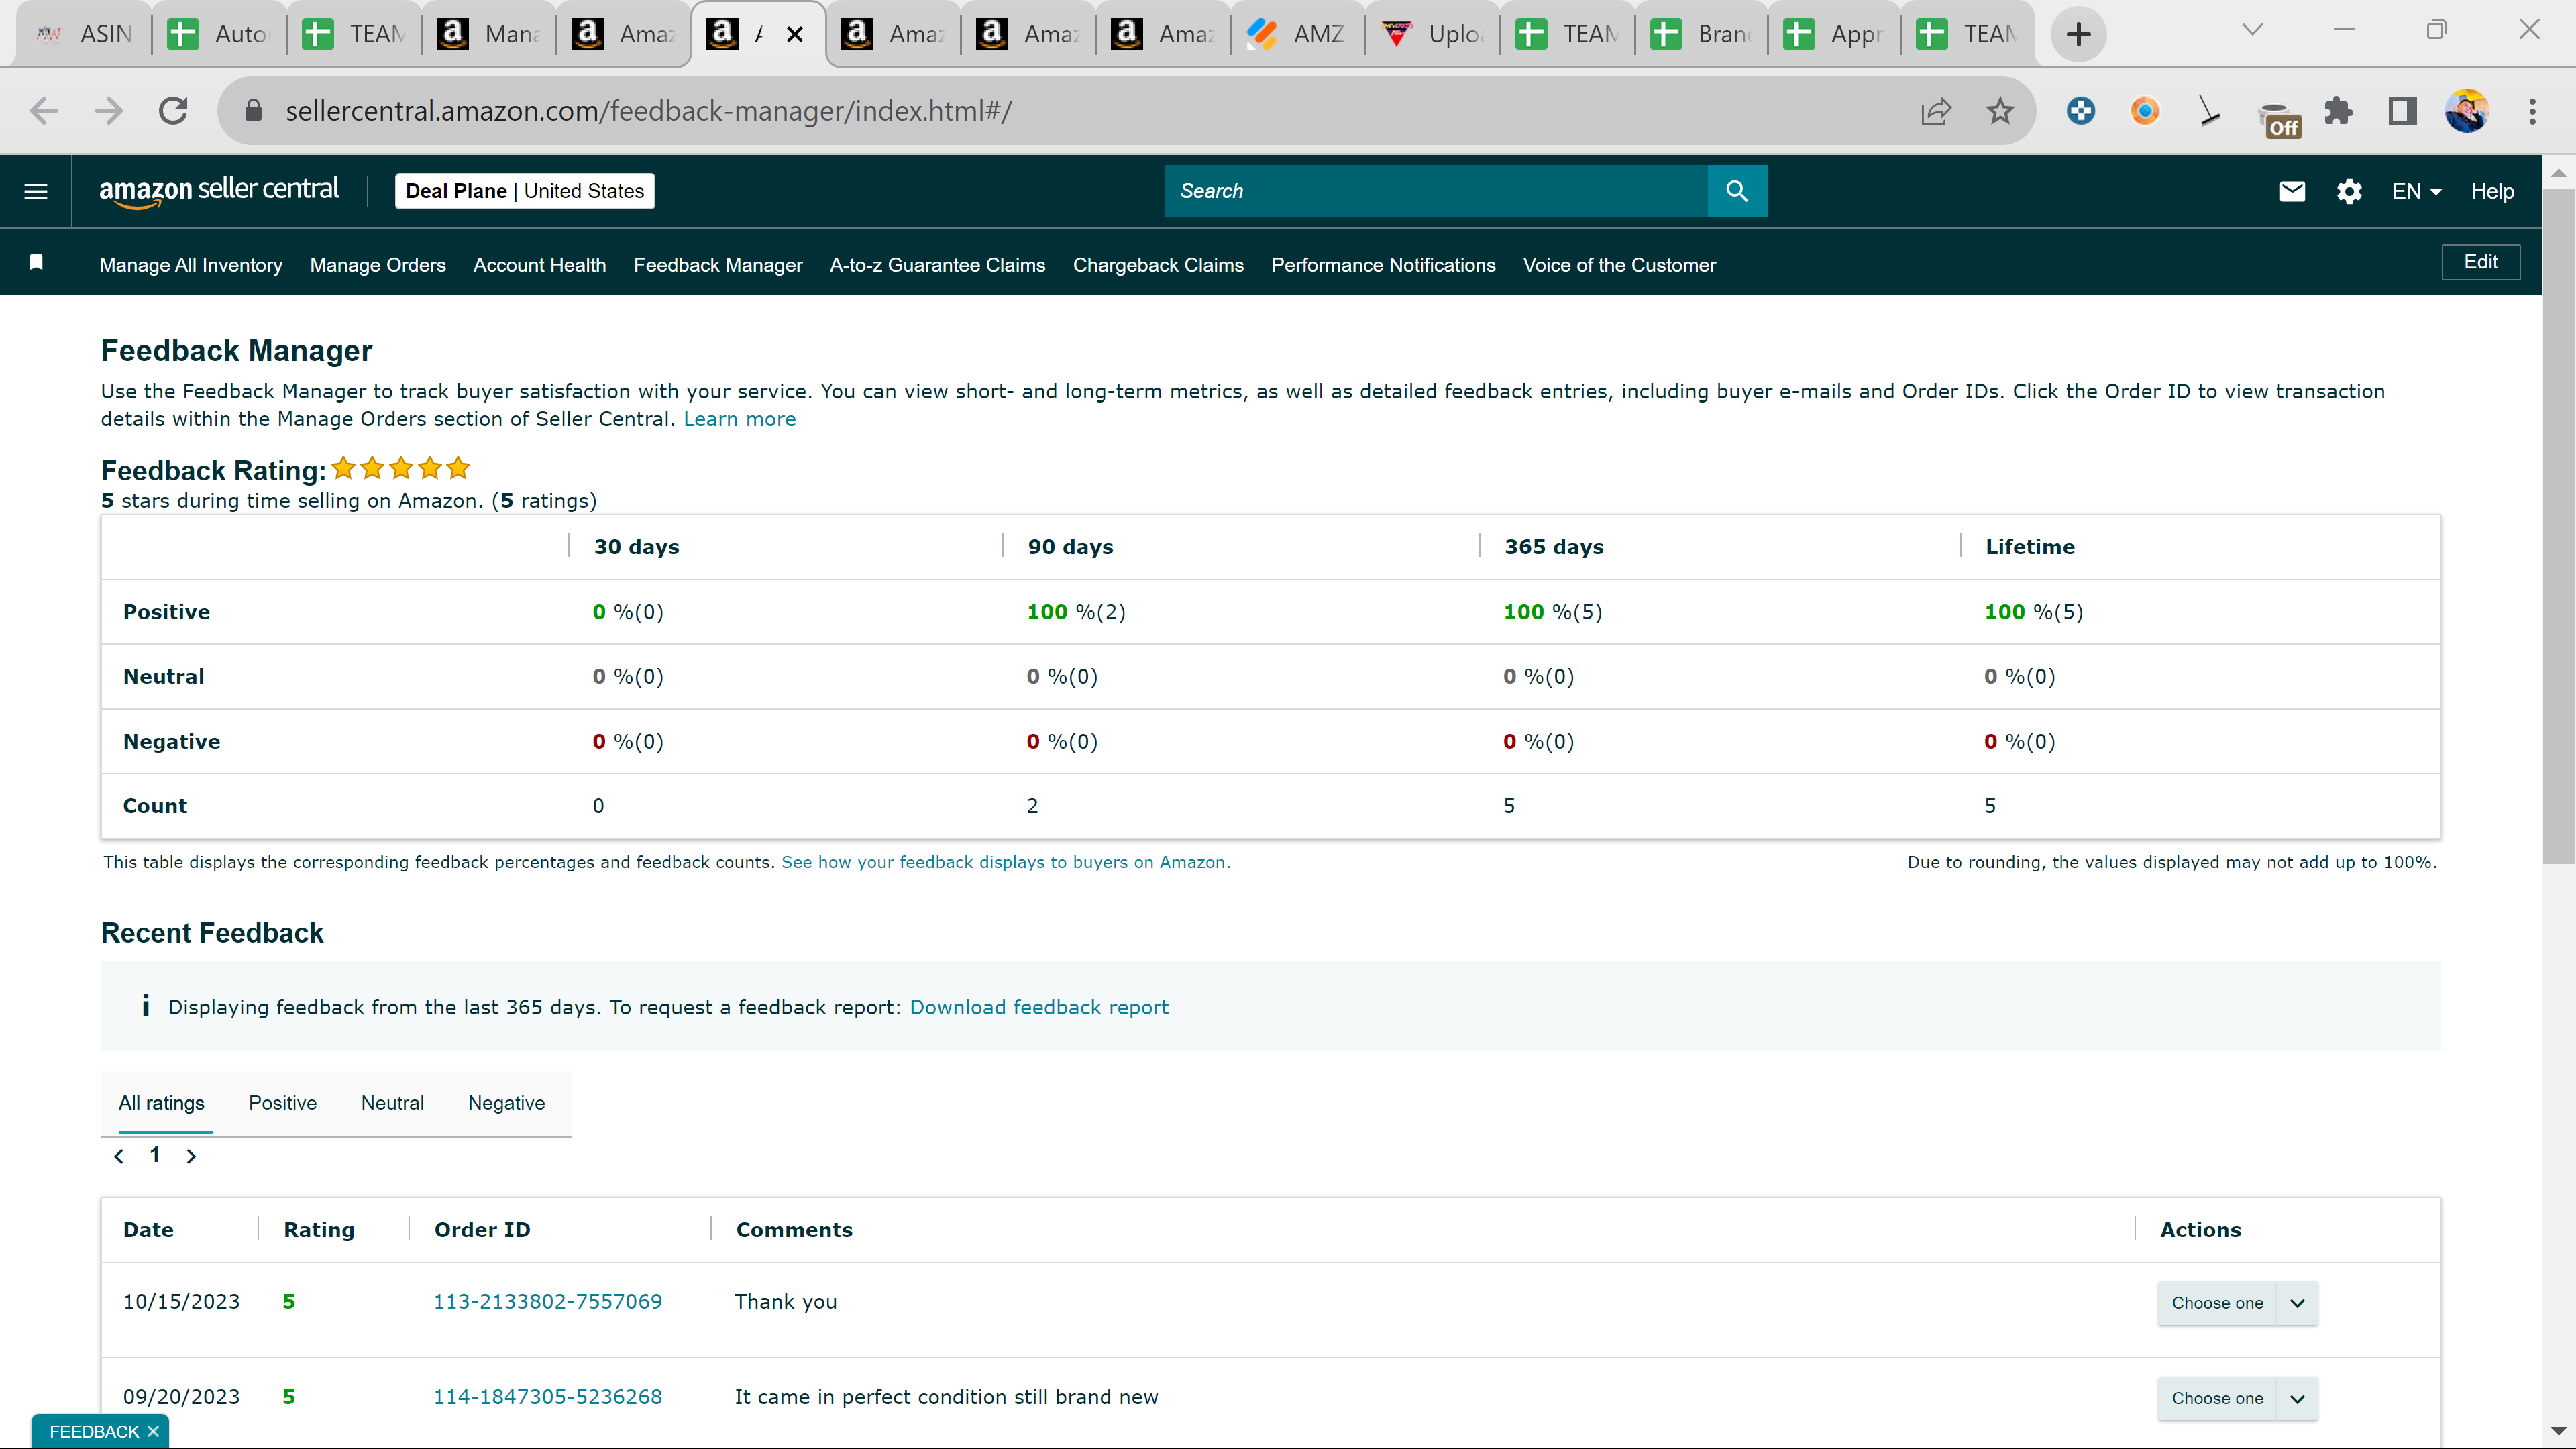Click See how your feedback displays link
Viewport: 2576px width, 1449px height.
point(1006,862)
